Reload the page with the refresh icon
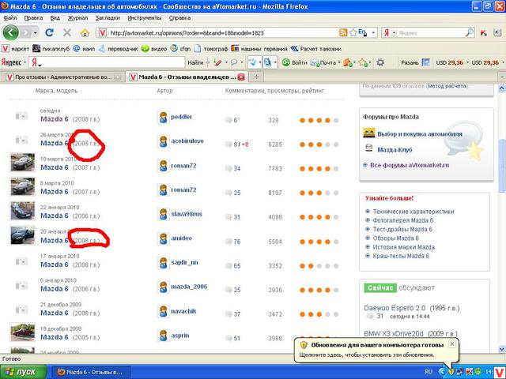 pos(49,32)
